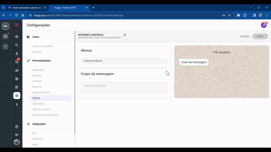Focus the Texto da mensagem input field
This screenshot has height=152, width=271.
pyautogui.click(x=124, y=87)
